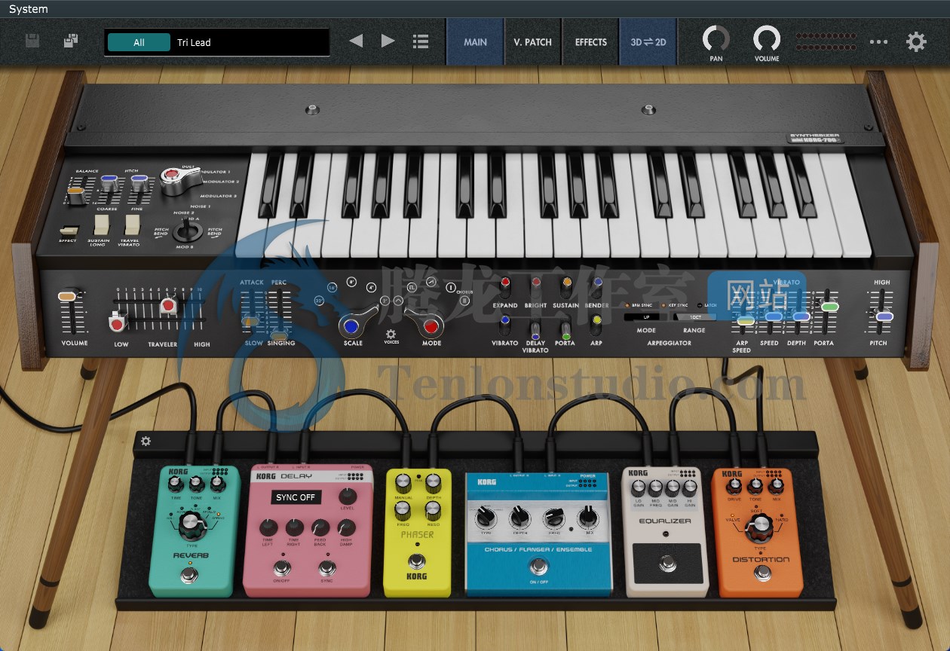Open the three-dot more options menu

coord(878,42)
